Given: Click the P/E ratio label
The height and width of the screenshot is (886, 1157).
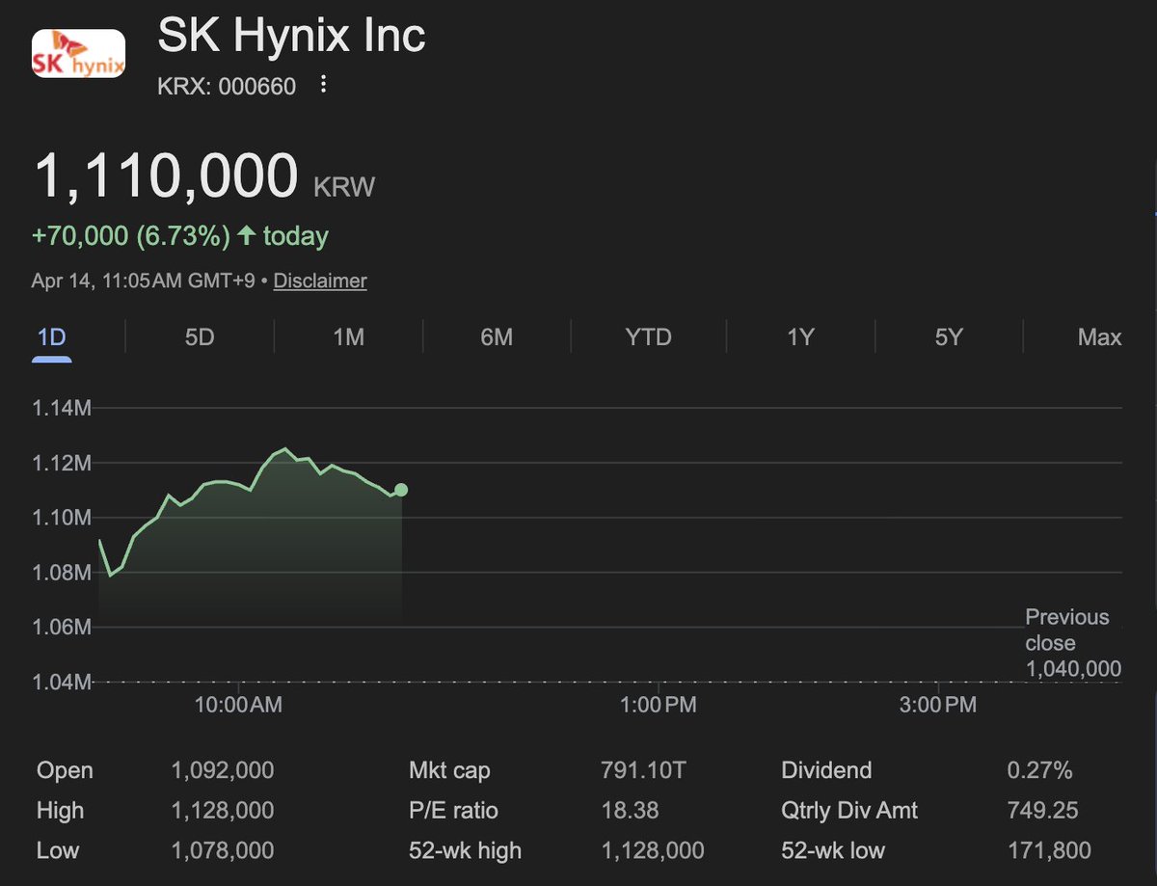Looking at the screenshot, I should click(x=453, y=811).
